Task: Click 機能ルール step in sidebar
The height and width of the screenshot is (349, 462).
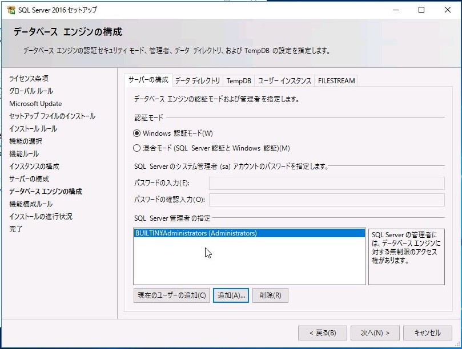Action: tap(24, 153)
